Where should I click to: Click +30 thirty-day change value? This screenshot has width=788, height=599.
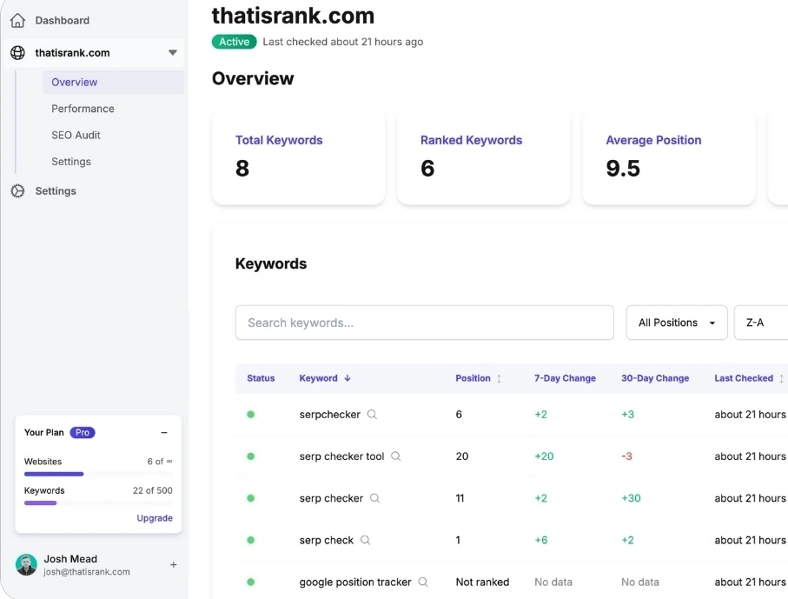point(632,498)
